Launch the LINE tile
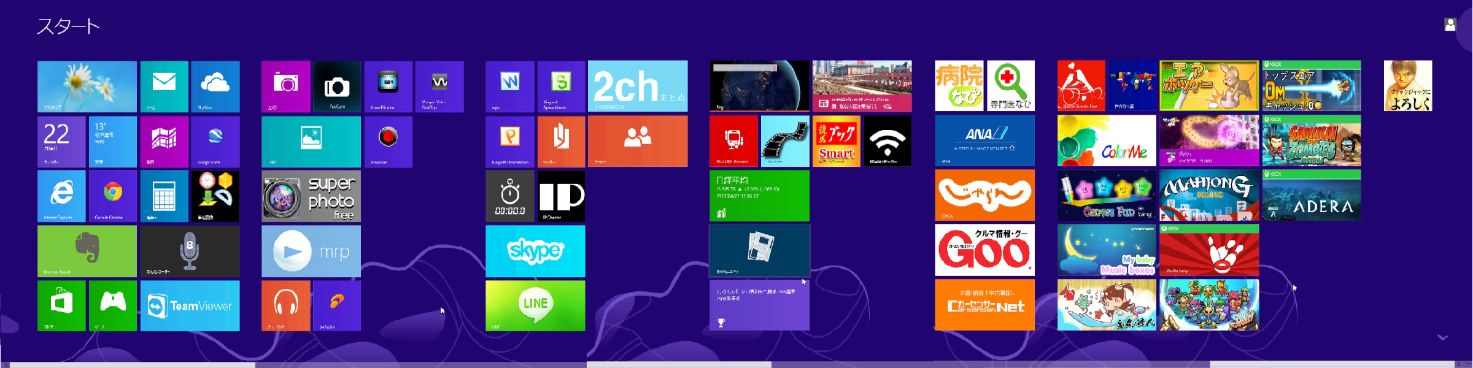The image size is (1473, 368). tap(535, 305)
